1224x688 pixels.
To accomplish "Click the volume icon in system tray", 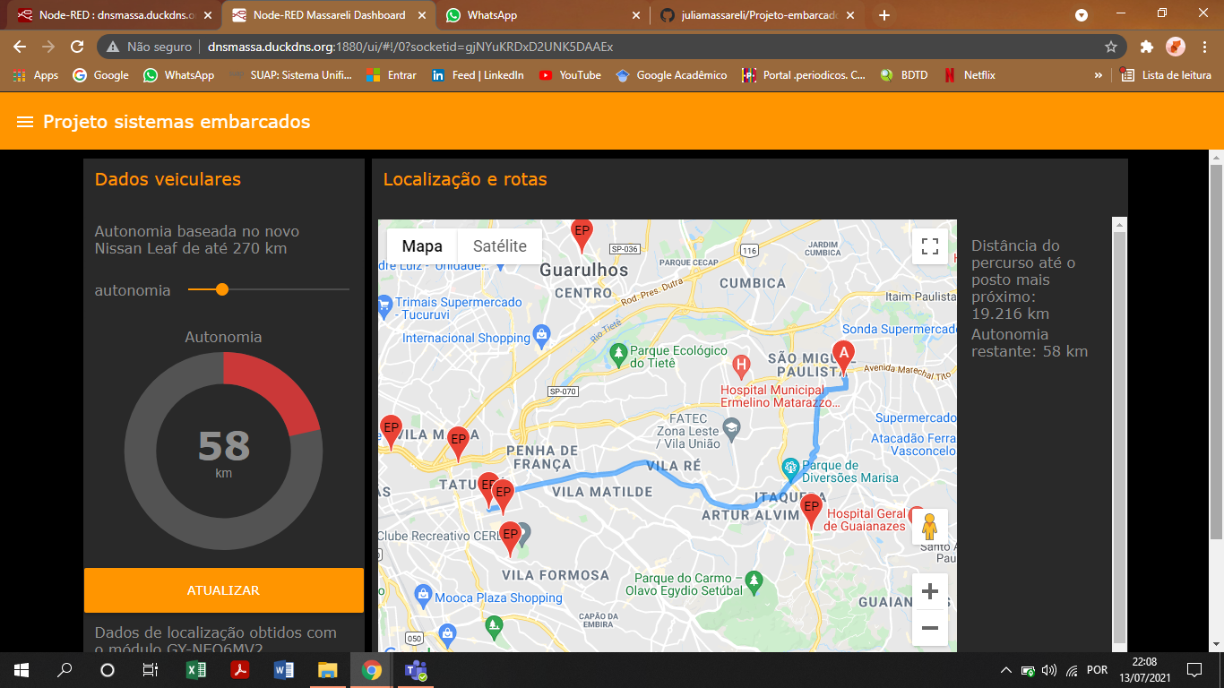I will click(1049, 670).
